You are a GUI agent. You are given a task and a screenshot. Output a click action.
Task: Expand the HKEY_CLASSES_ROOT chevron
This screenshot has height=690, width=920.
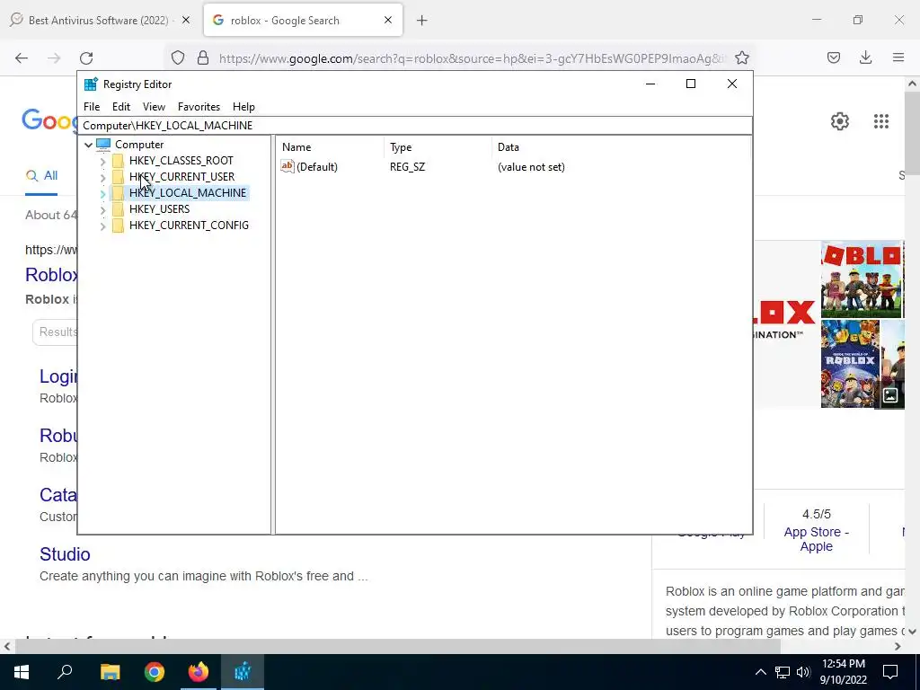pos(102,161)
